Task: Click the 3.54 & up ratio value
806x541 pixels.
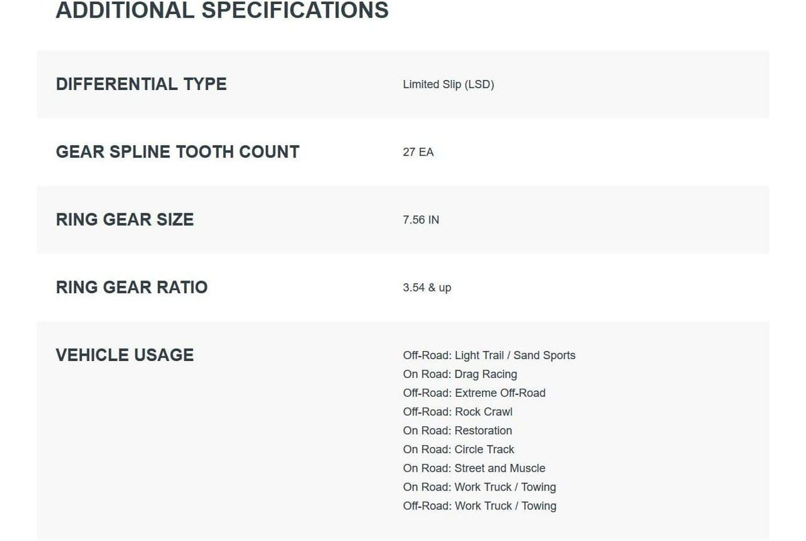Action: 427,288
